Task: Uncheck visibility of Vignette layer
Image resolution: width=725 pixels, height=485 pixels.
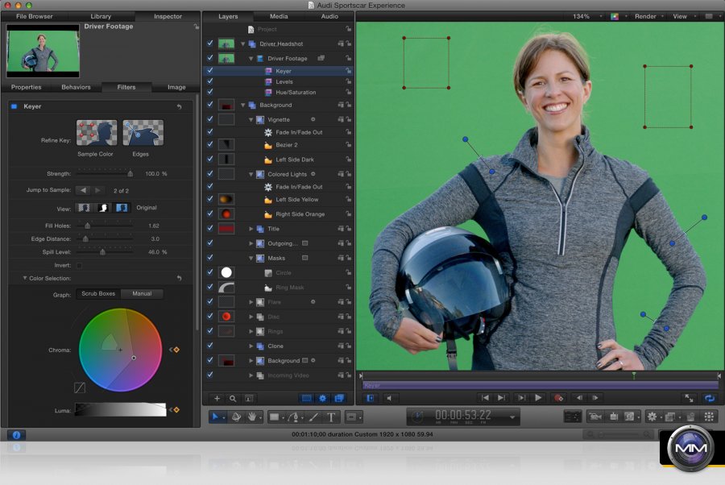Action: [x=209, y=119]
